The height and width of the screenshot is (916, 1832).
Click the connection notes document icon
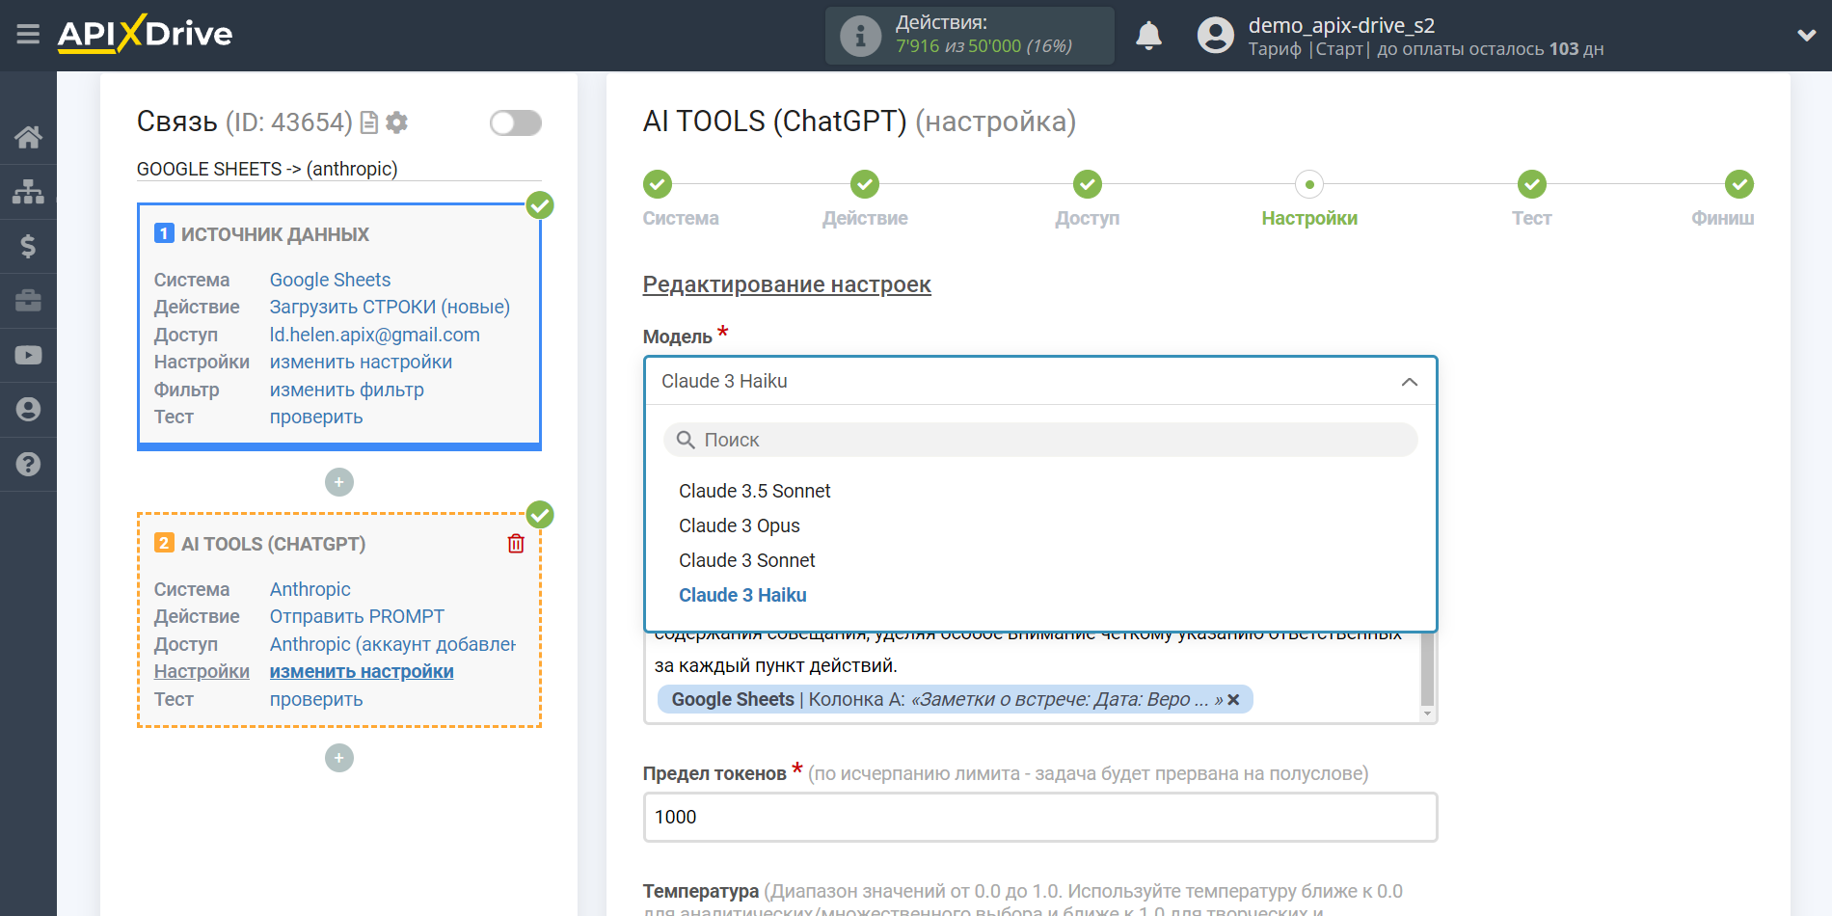tap(368, 122)
